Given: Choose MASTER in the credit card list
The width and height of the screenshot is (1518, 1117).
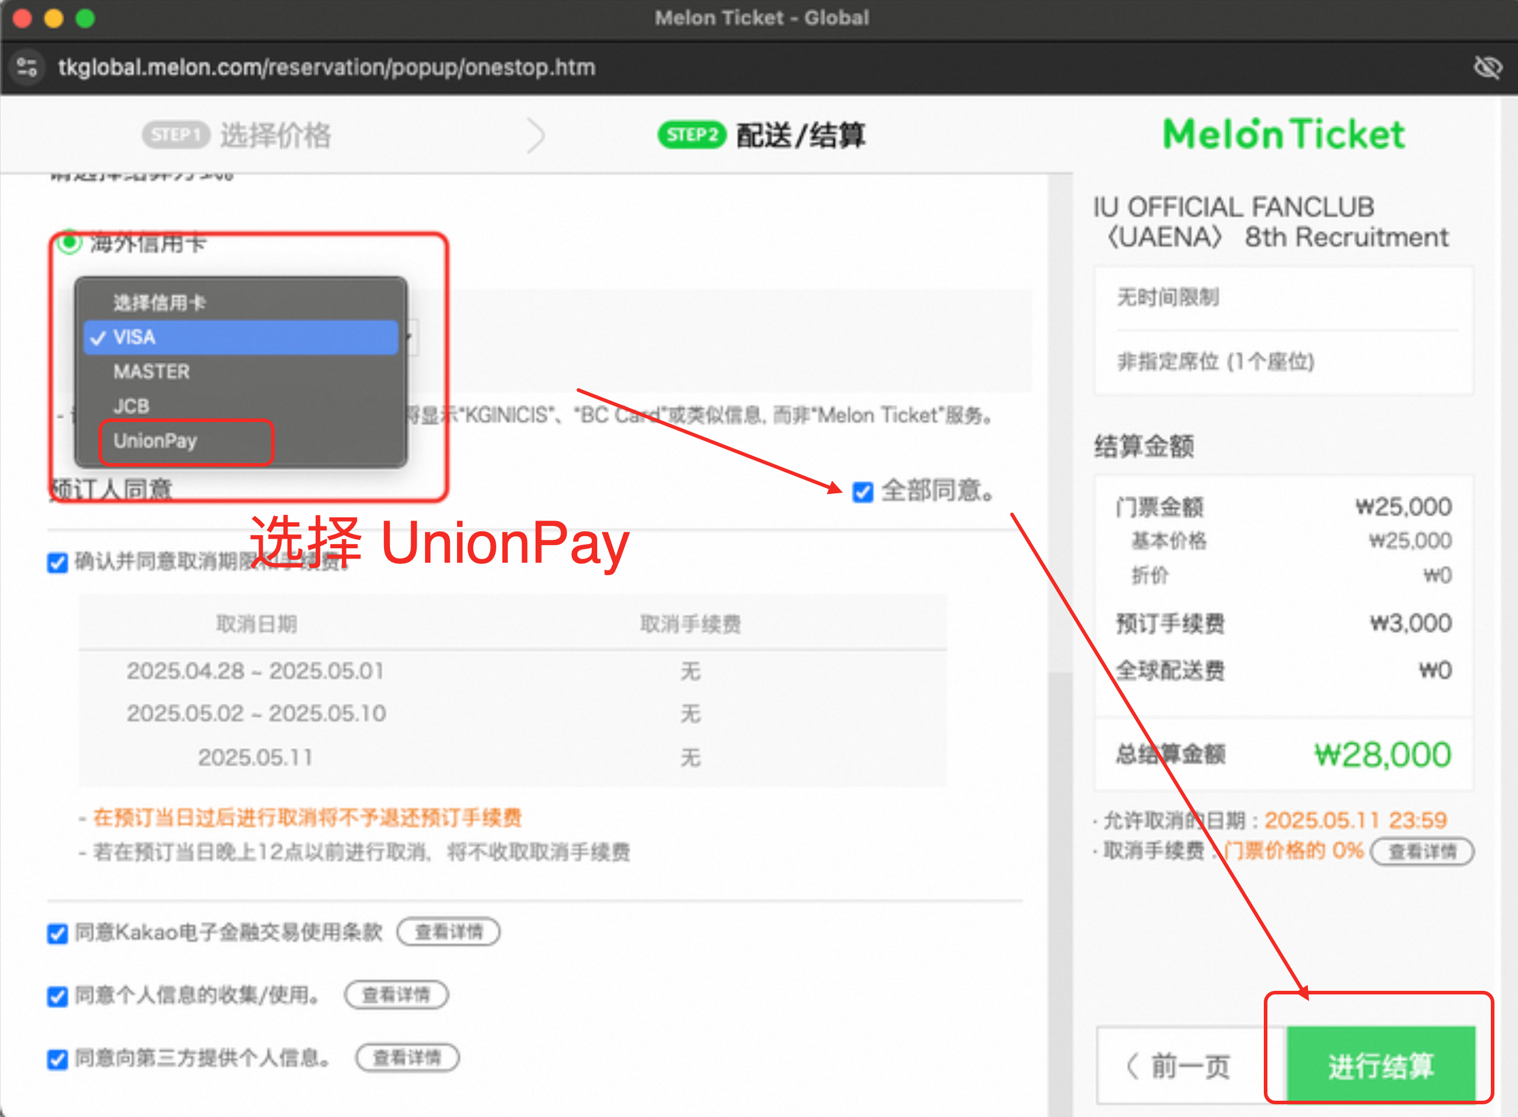Looking at the screenshot, I should (151, 371).
